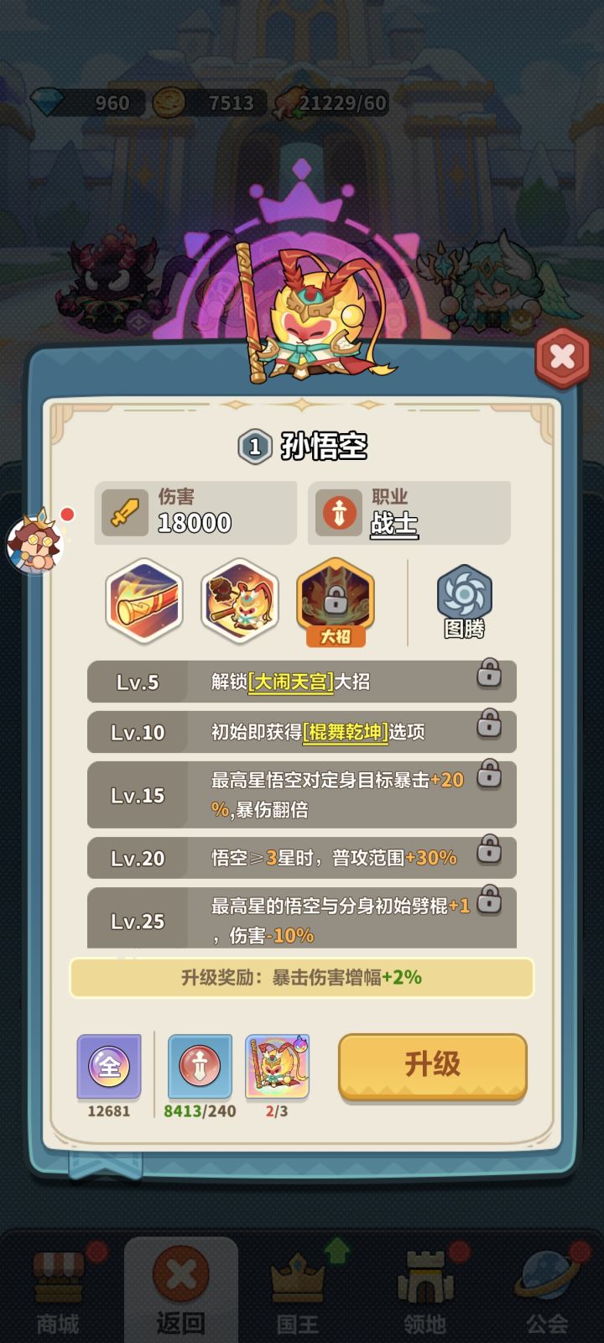
Task: Open the 商城 shop tab
Action: tap(58, 1293)
